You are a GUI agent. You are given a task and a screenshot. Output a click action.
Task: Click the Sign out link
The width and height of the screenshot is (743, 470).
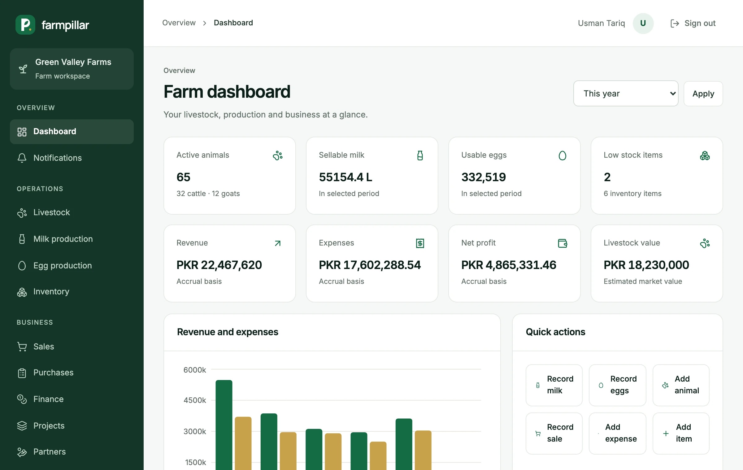[693, 23]
